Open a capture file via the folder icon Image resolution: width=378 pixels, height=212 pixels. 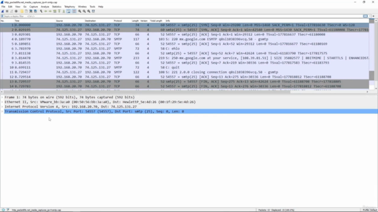click(22, 11)
